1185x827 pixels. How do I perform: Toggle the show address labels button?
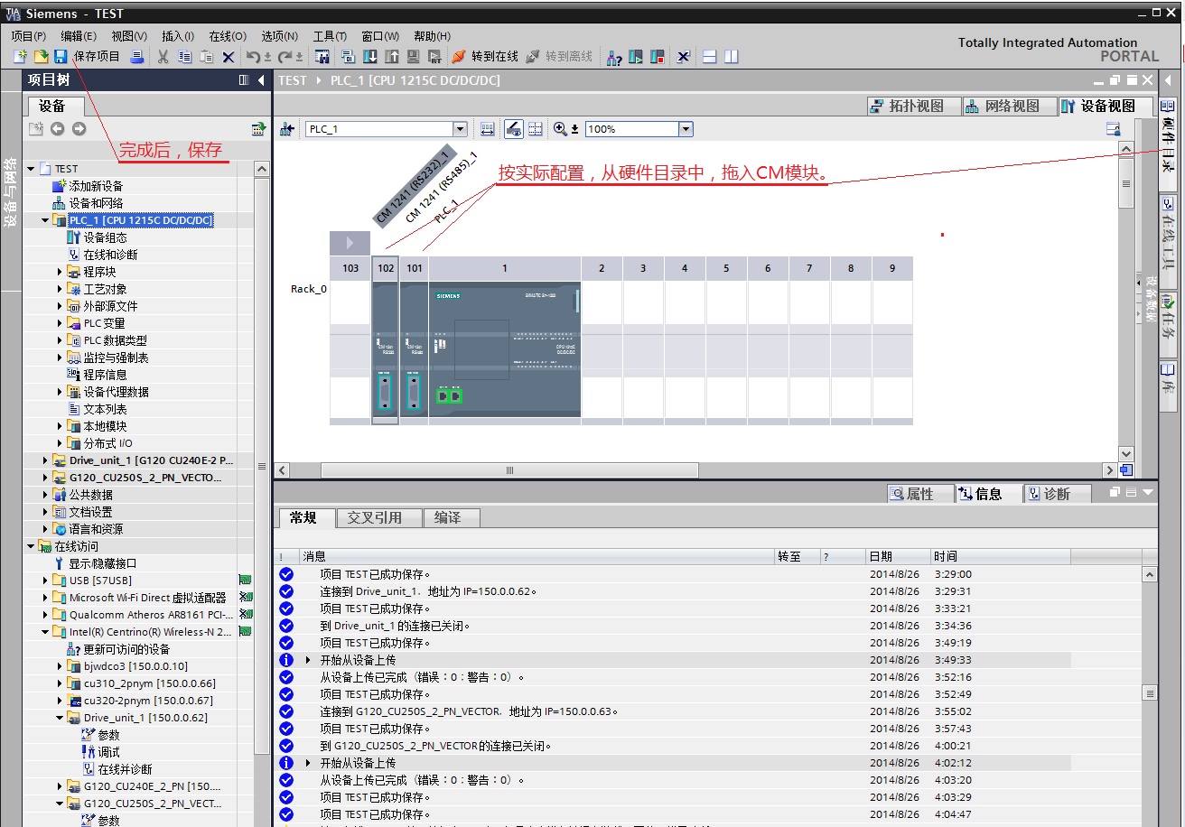[x=488, y=129]
